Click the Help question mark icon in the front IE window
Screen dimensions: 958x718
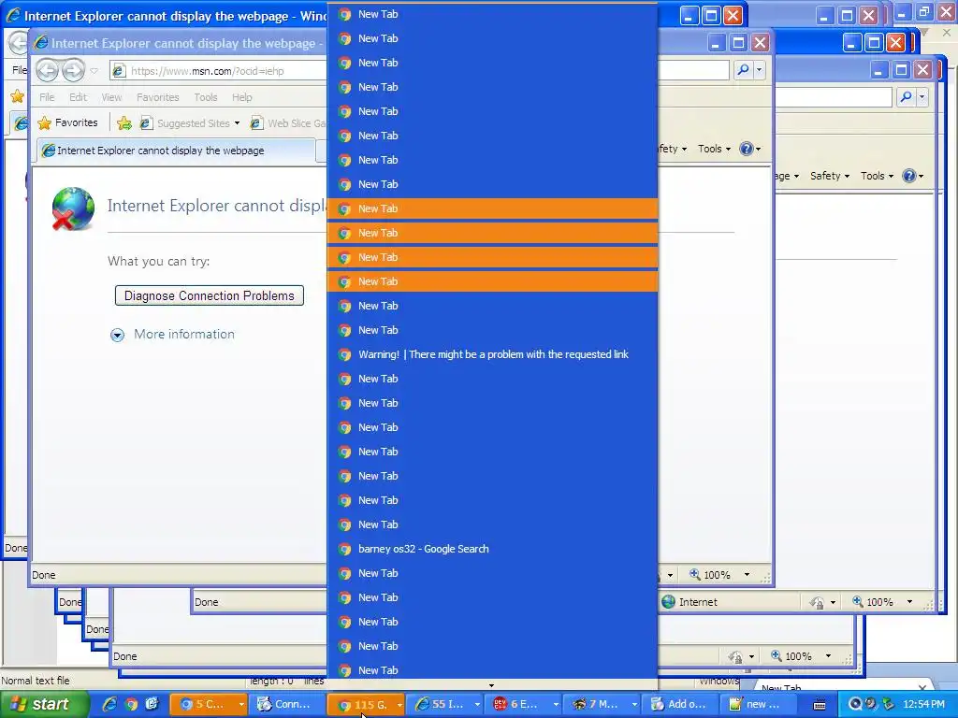[x=746, y=149]
